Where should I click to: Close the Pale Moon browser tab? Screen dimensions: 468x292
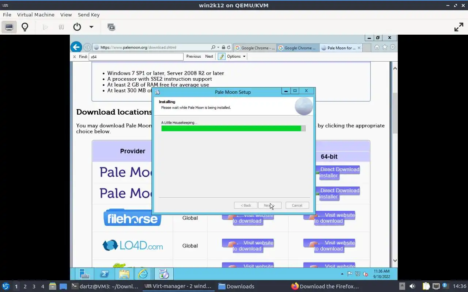(x=359, y=48)
